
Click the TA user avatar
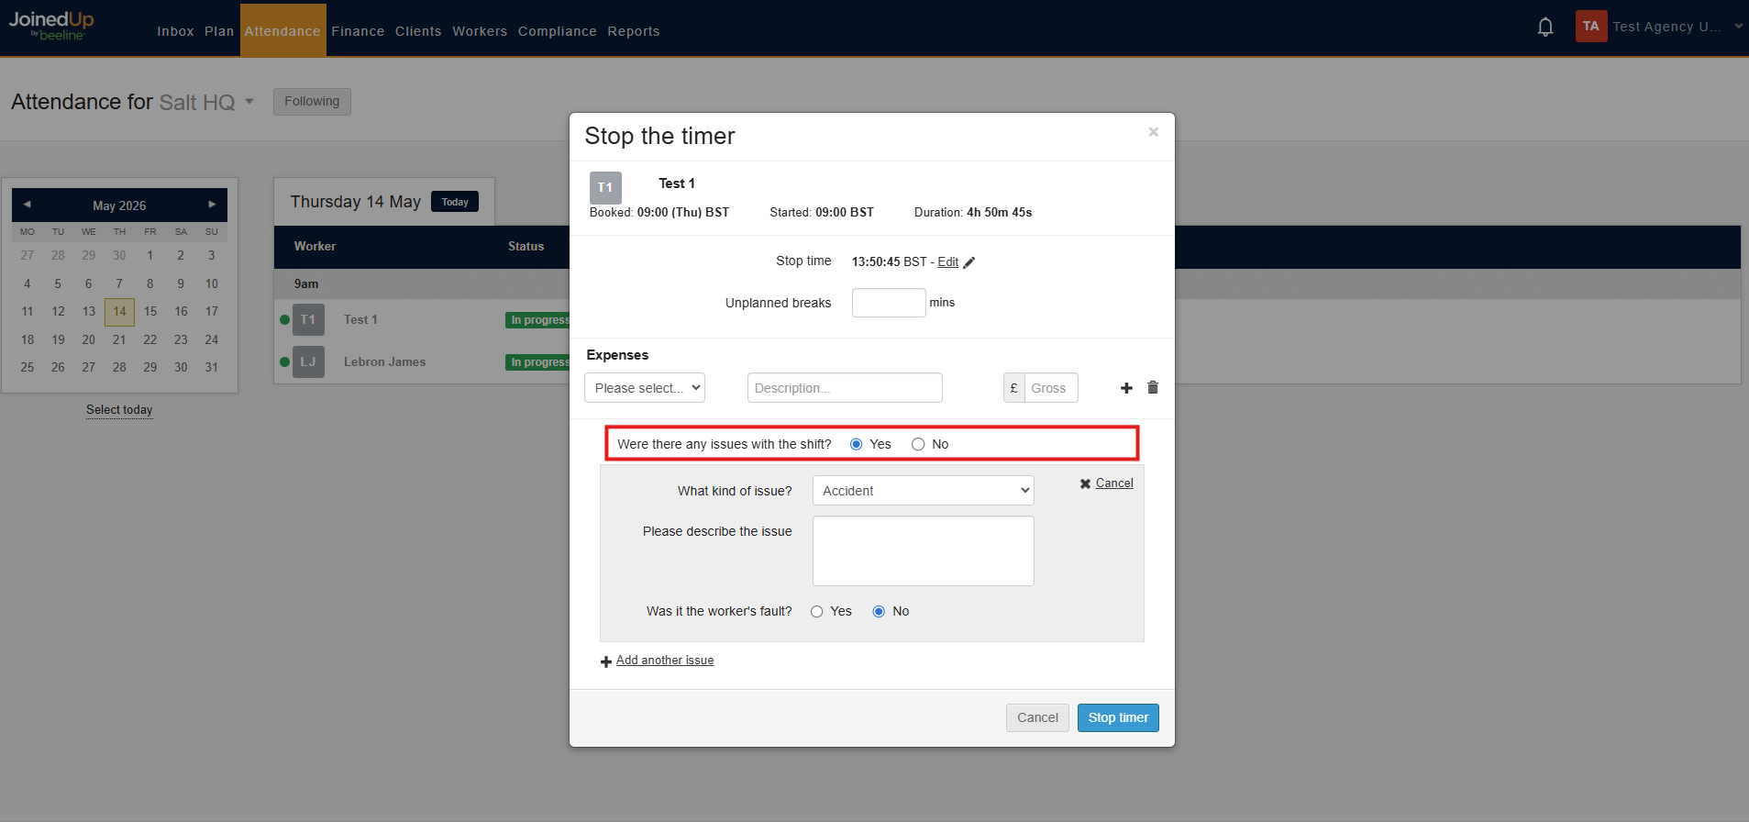[x=1591, y=27]
